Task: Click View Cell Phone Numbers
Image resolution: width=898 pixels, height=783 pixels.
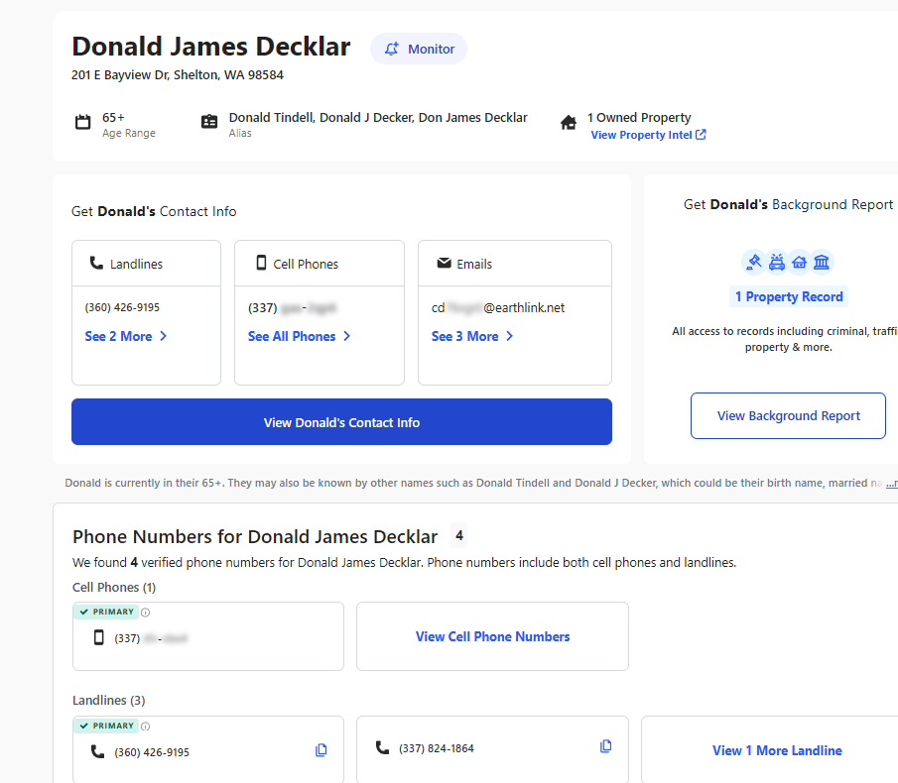Action: (x=492, y=636)
